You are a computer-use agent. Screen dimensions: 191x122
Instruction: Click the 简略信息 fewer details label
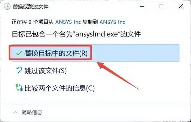coord(32,112)
